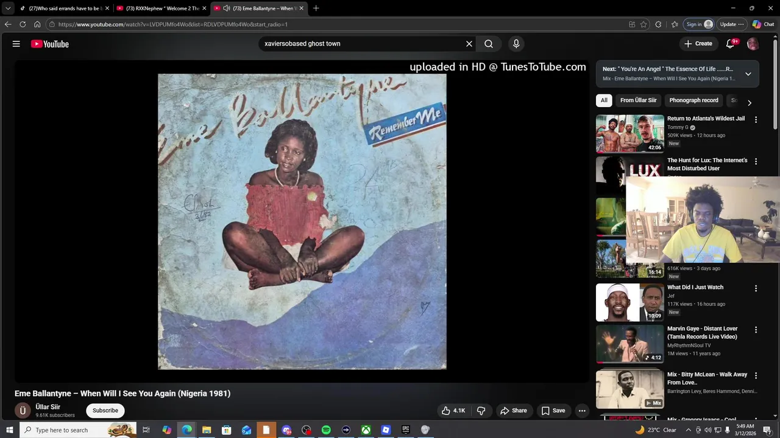Show hidden system tray icons
The image size is (780, 438).
coord(689,430)
